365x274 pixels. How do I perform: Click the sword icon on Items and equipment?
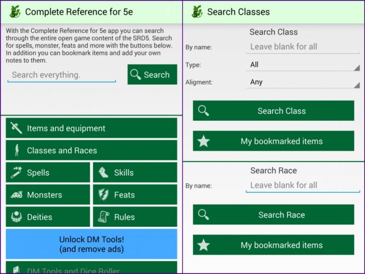16,128
